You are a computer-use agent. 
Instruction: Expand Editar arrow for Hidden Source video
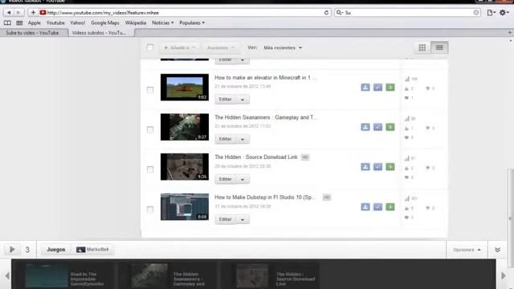pos(243,179)
